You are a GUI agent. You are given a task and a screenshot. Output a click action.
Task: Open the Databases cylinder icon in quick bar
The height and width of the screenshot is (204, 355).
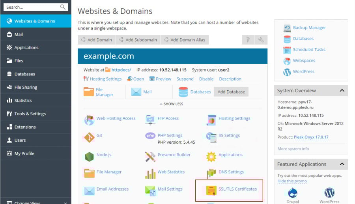pos(183,92)
